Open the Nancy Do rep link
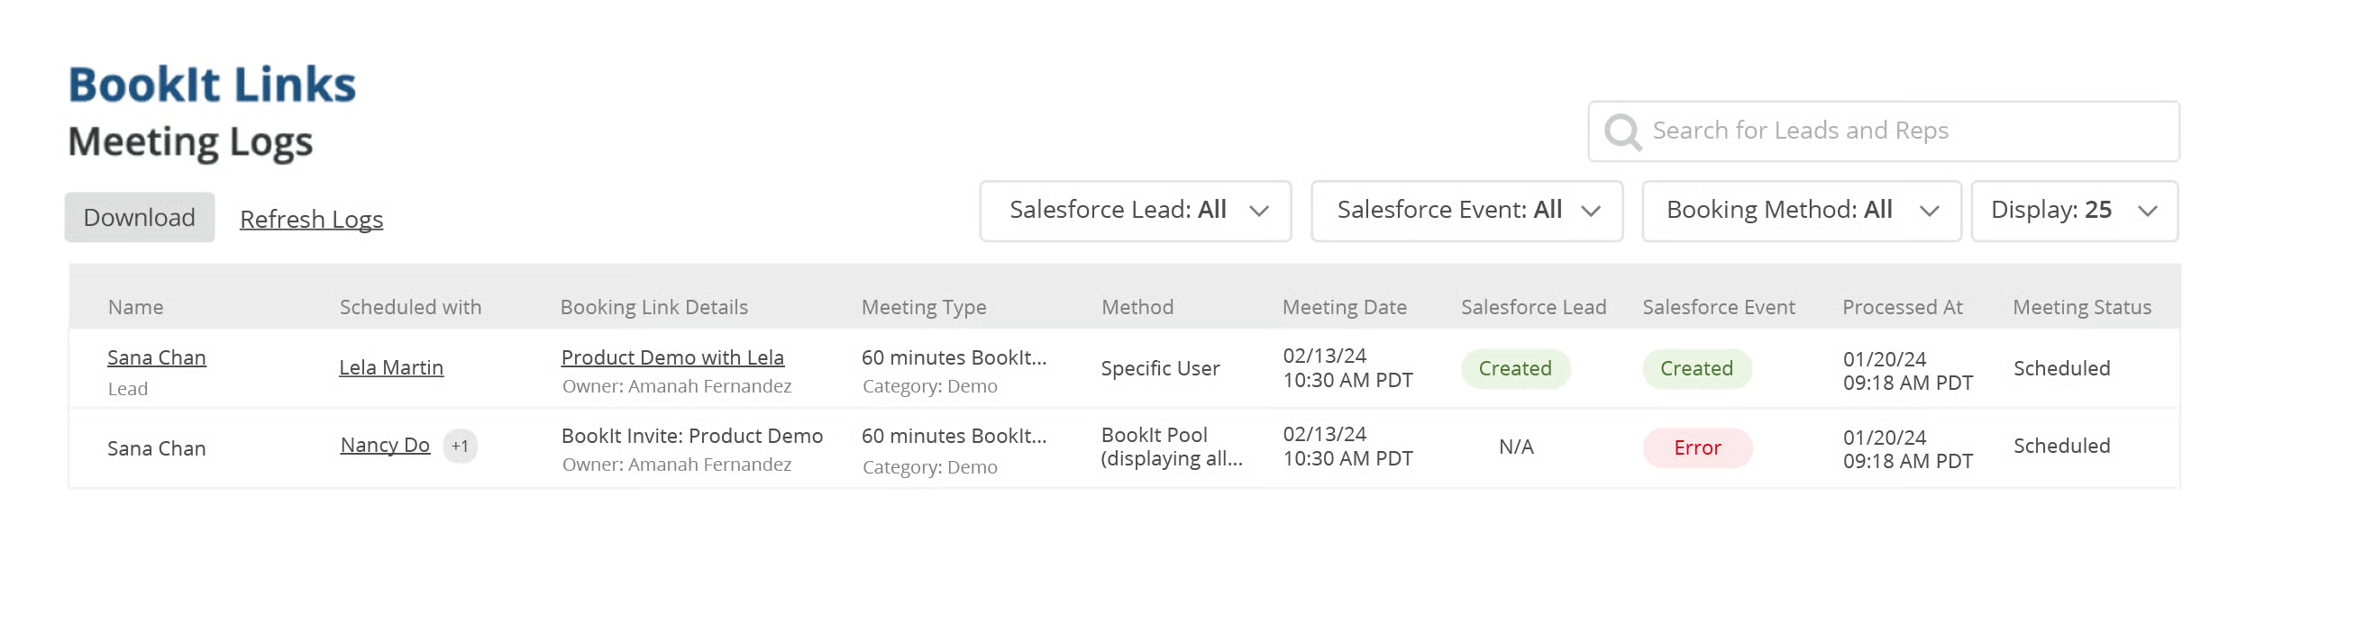The image size is (2356, 632). coord(384,445)
